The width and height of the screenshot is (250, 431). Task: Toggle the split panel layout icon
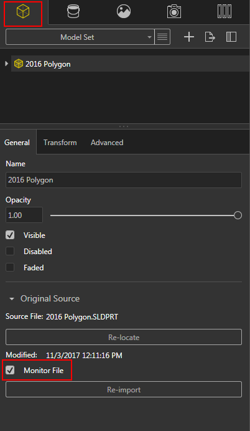click(x=231, y=37)
